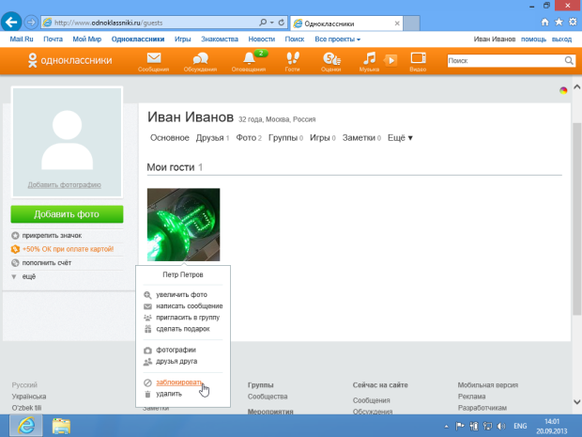Click the search magnifier in Поиск field
This screenshot has width=582, height=437.
[569, 60]
